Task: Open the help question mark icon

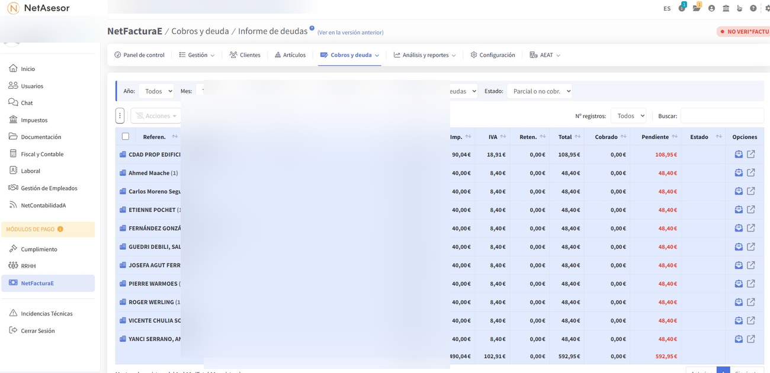Action: click(753, 8)
